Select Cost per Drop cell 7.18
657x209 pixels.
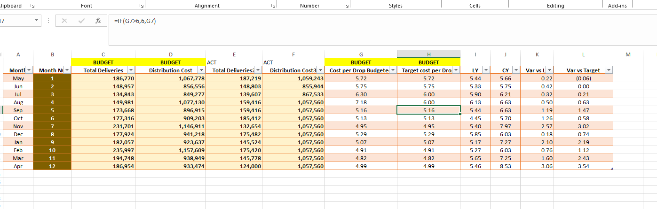(361, 102)
